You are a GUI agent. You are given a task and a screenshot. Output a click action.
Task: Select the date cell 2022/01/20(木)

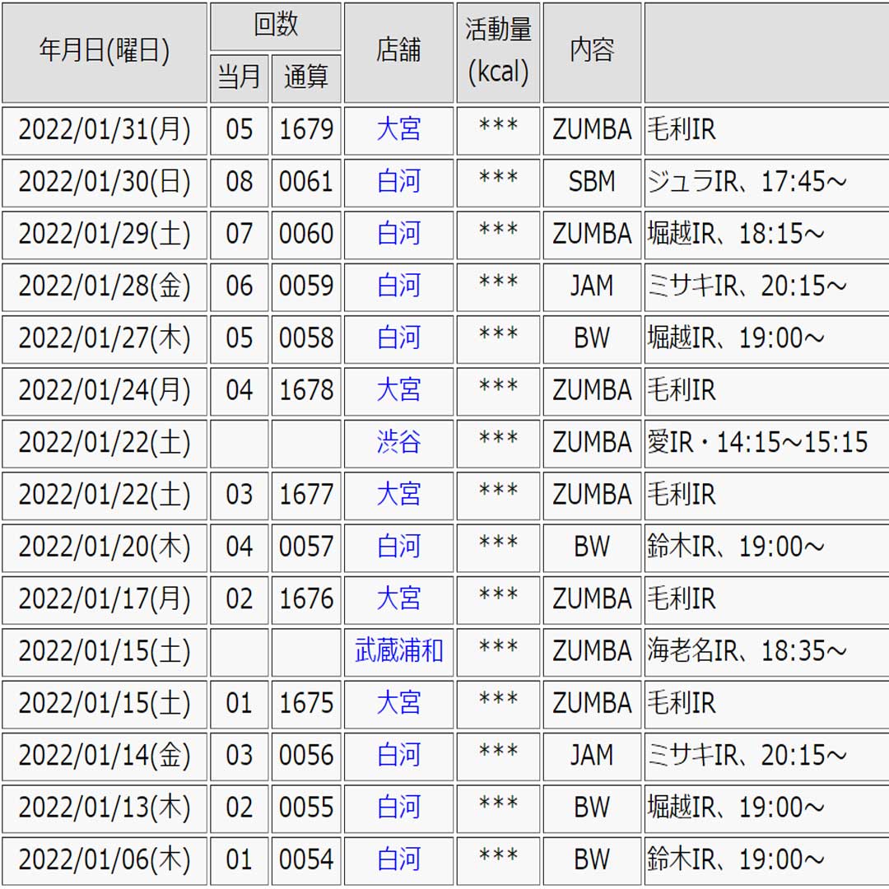point(105,547)
